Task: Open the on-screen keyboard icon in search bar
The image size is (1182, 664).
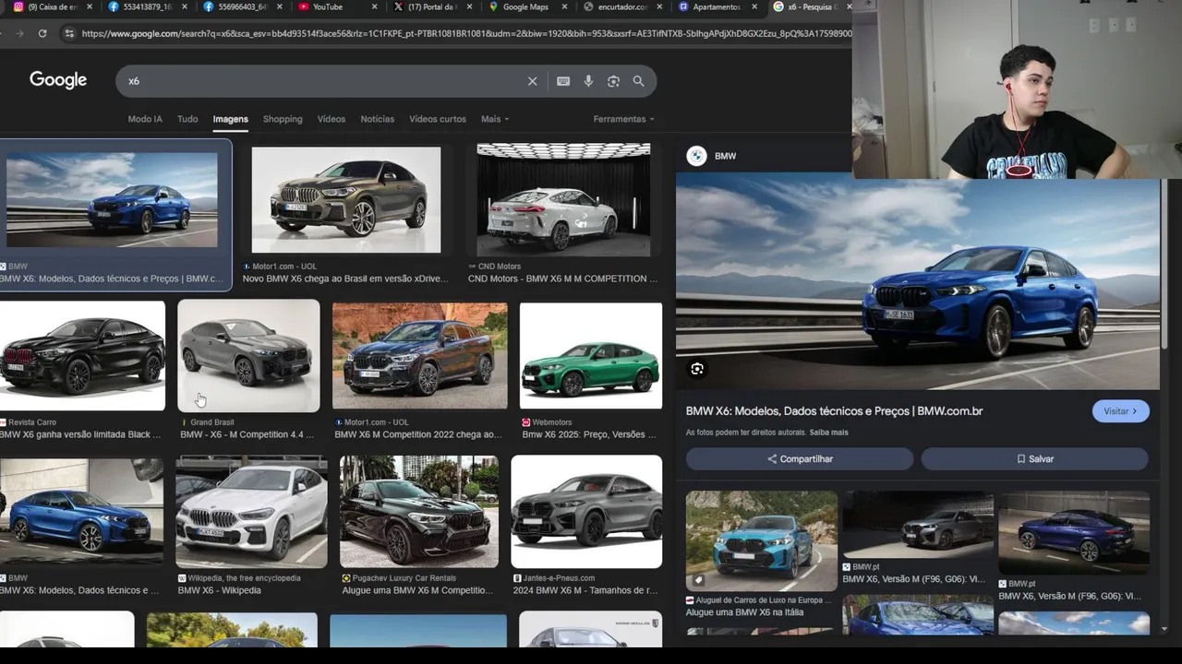Action: click(563, 81)
